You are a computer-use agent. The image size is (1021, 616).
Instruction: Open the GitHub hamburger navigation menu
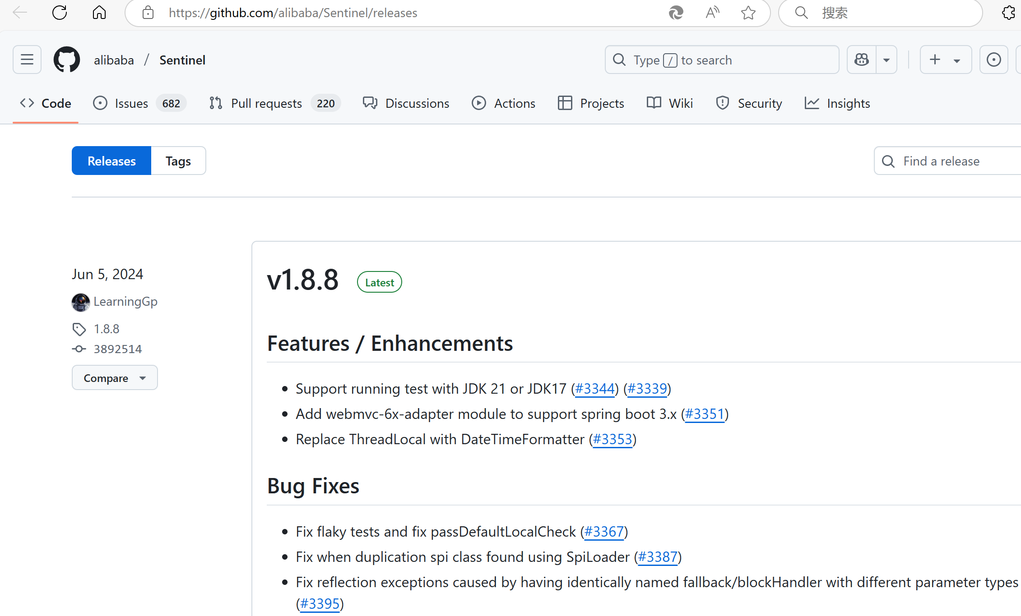[27, 60]
